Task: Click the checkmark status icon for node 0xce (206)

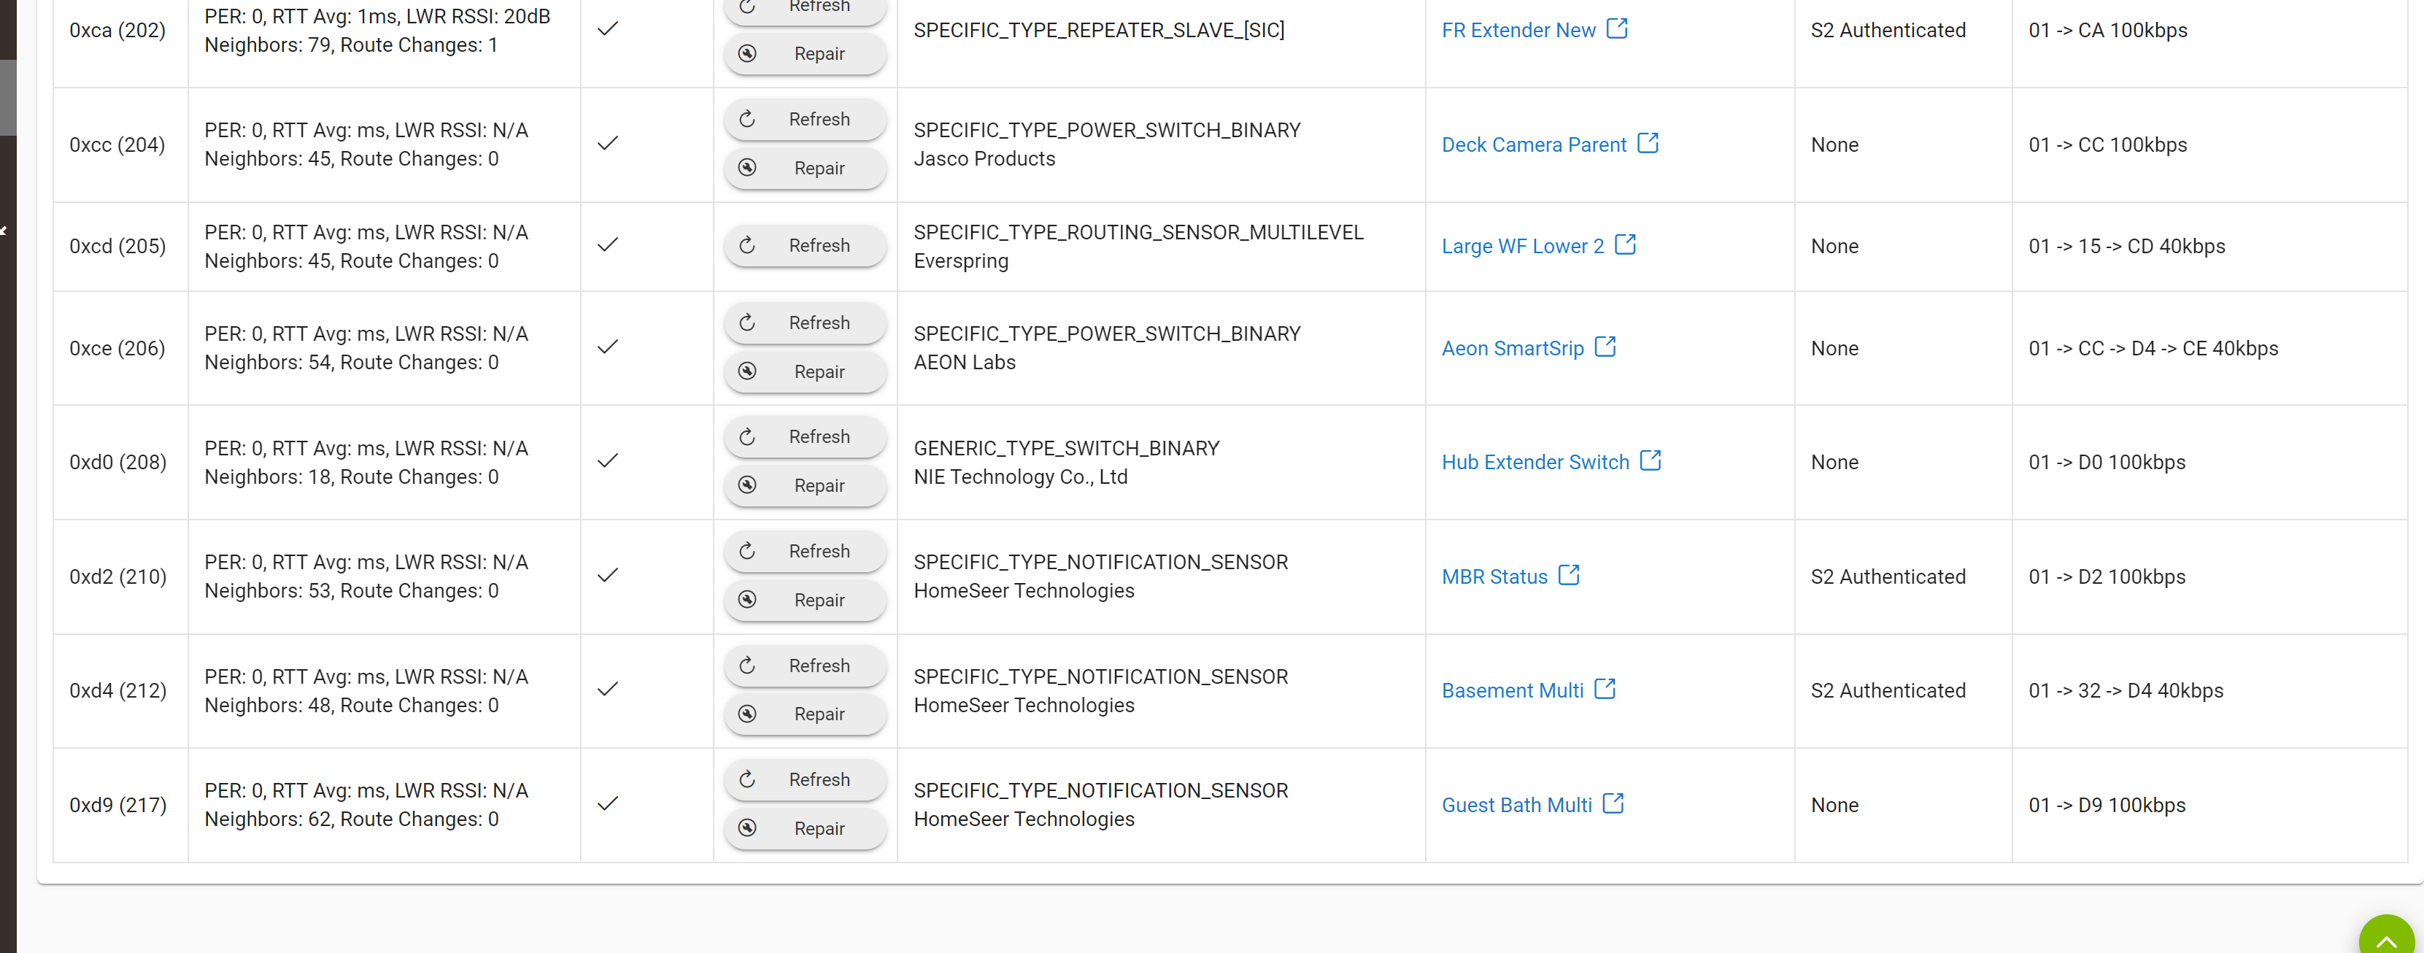Action: click(x=608, y=346)
